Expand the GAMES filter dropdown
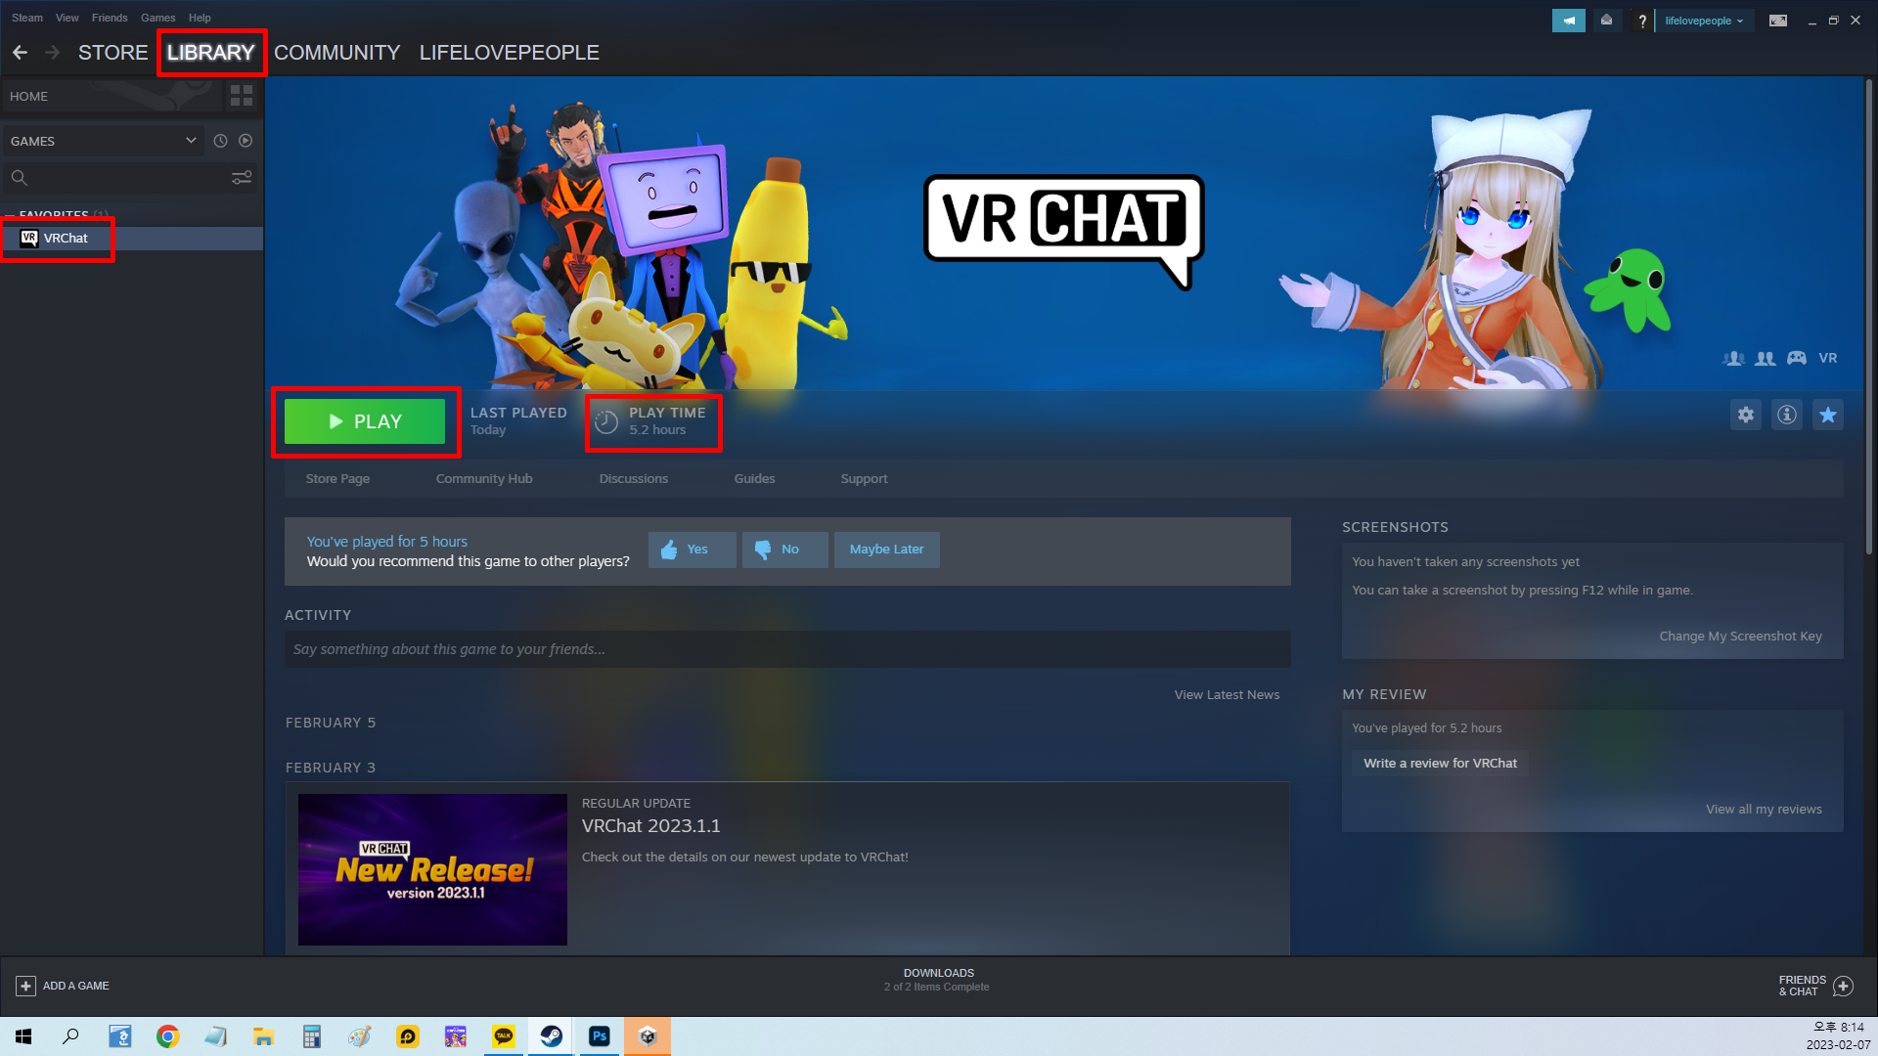 click(103, 141)
